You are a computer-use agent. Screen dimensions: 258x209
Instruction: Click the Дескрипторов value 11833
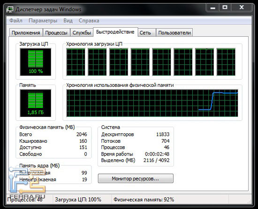163,134
